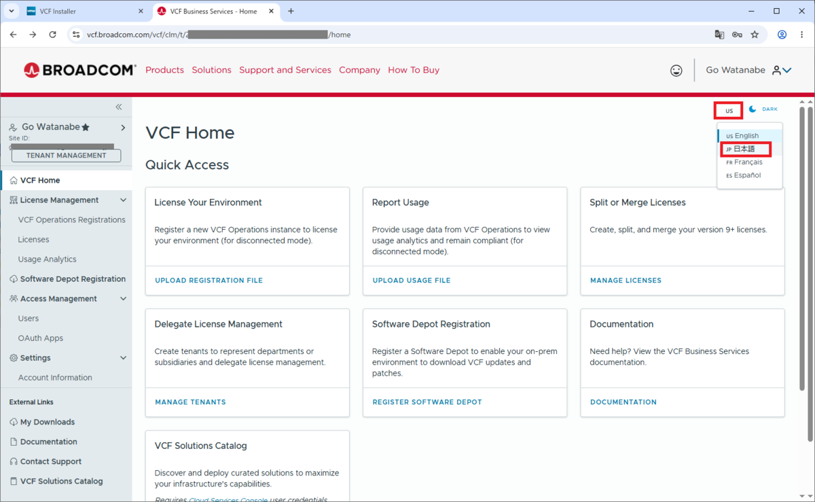
Task: Click the DOCUMENTATION card link
Action: [623, 402]
